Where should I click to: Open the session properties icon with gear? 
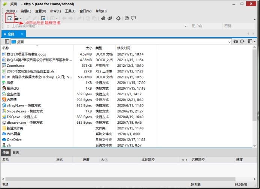tap(43, 18)
